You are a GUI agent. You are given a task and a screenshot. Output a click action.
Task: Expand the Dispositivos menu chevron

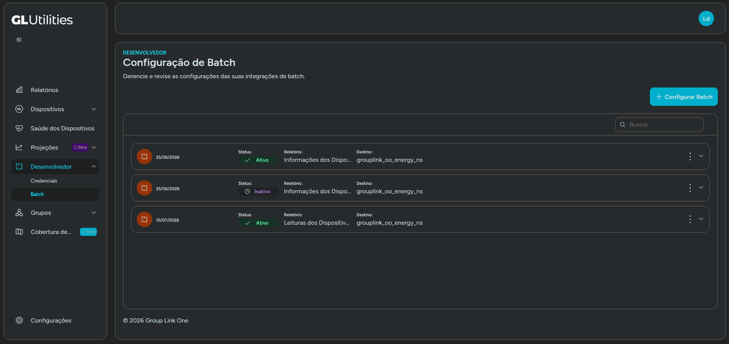pyautogui.click(x=94, y=109)
